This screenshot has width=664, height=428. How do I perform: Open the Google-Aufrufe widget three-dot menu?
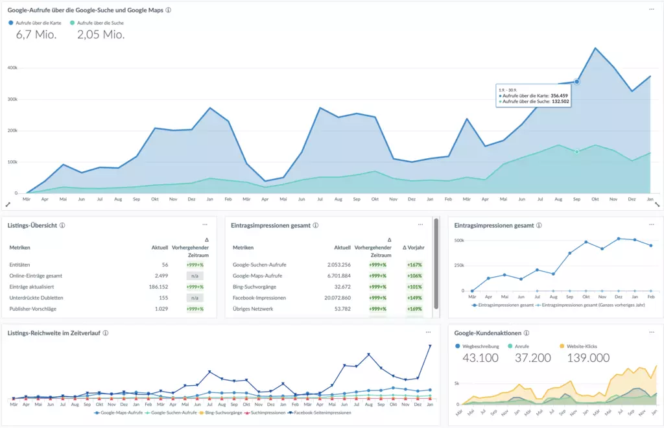point(652,9)
